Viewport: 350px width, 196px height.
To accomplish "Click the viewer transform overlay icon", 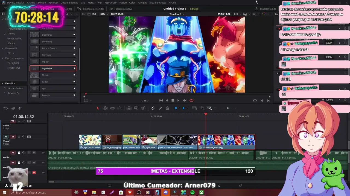I will coord(86,100).
